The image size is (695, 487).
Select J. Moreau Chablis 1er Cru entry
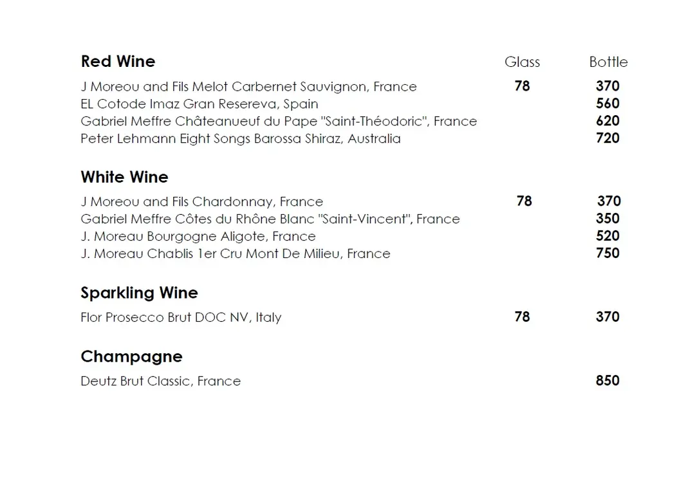236,253
